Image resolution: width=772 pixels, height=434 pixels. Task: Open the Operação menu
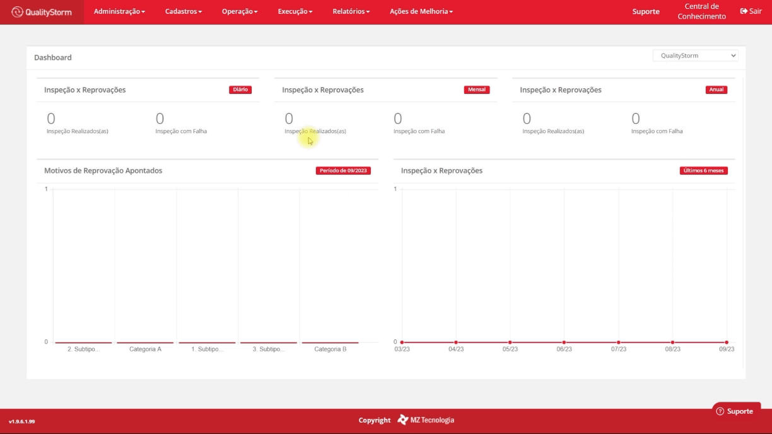point(240,11)
